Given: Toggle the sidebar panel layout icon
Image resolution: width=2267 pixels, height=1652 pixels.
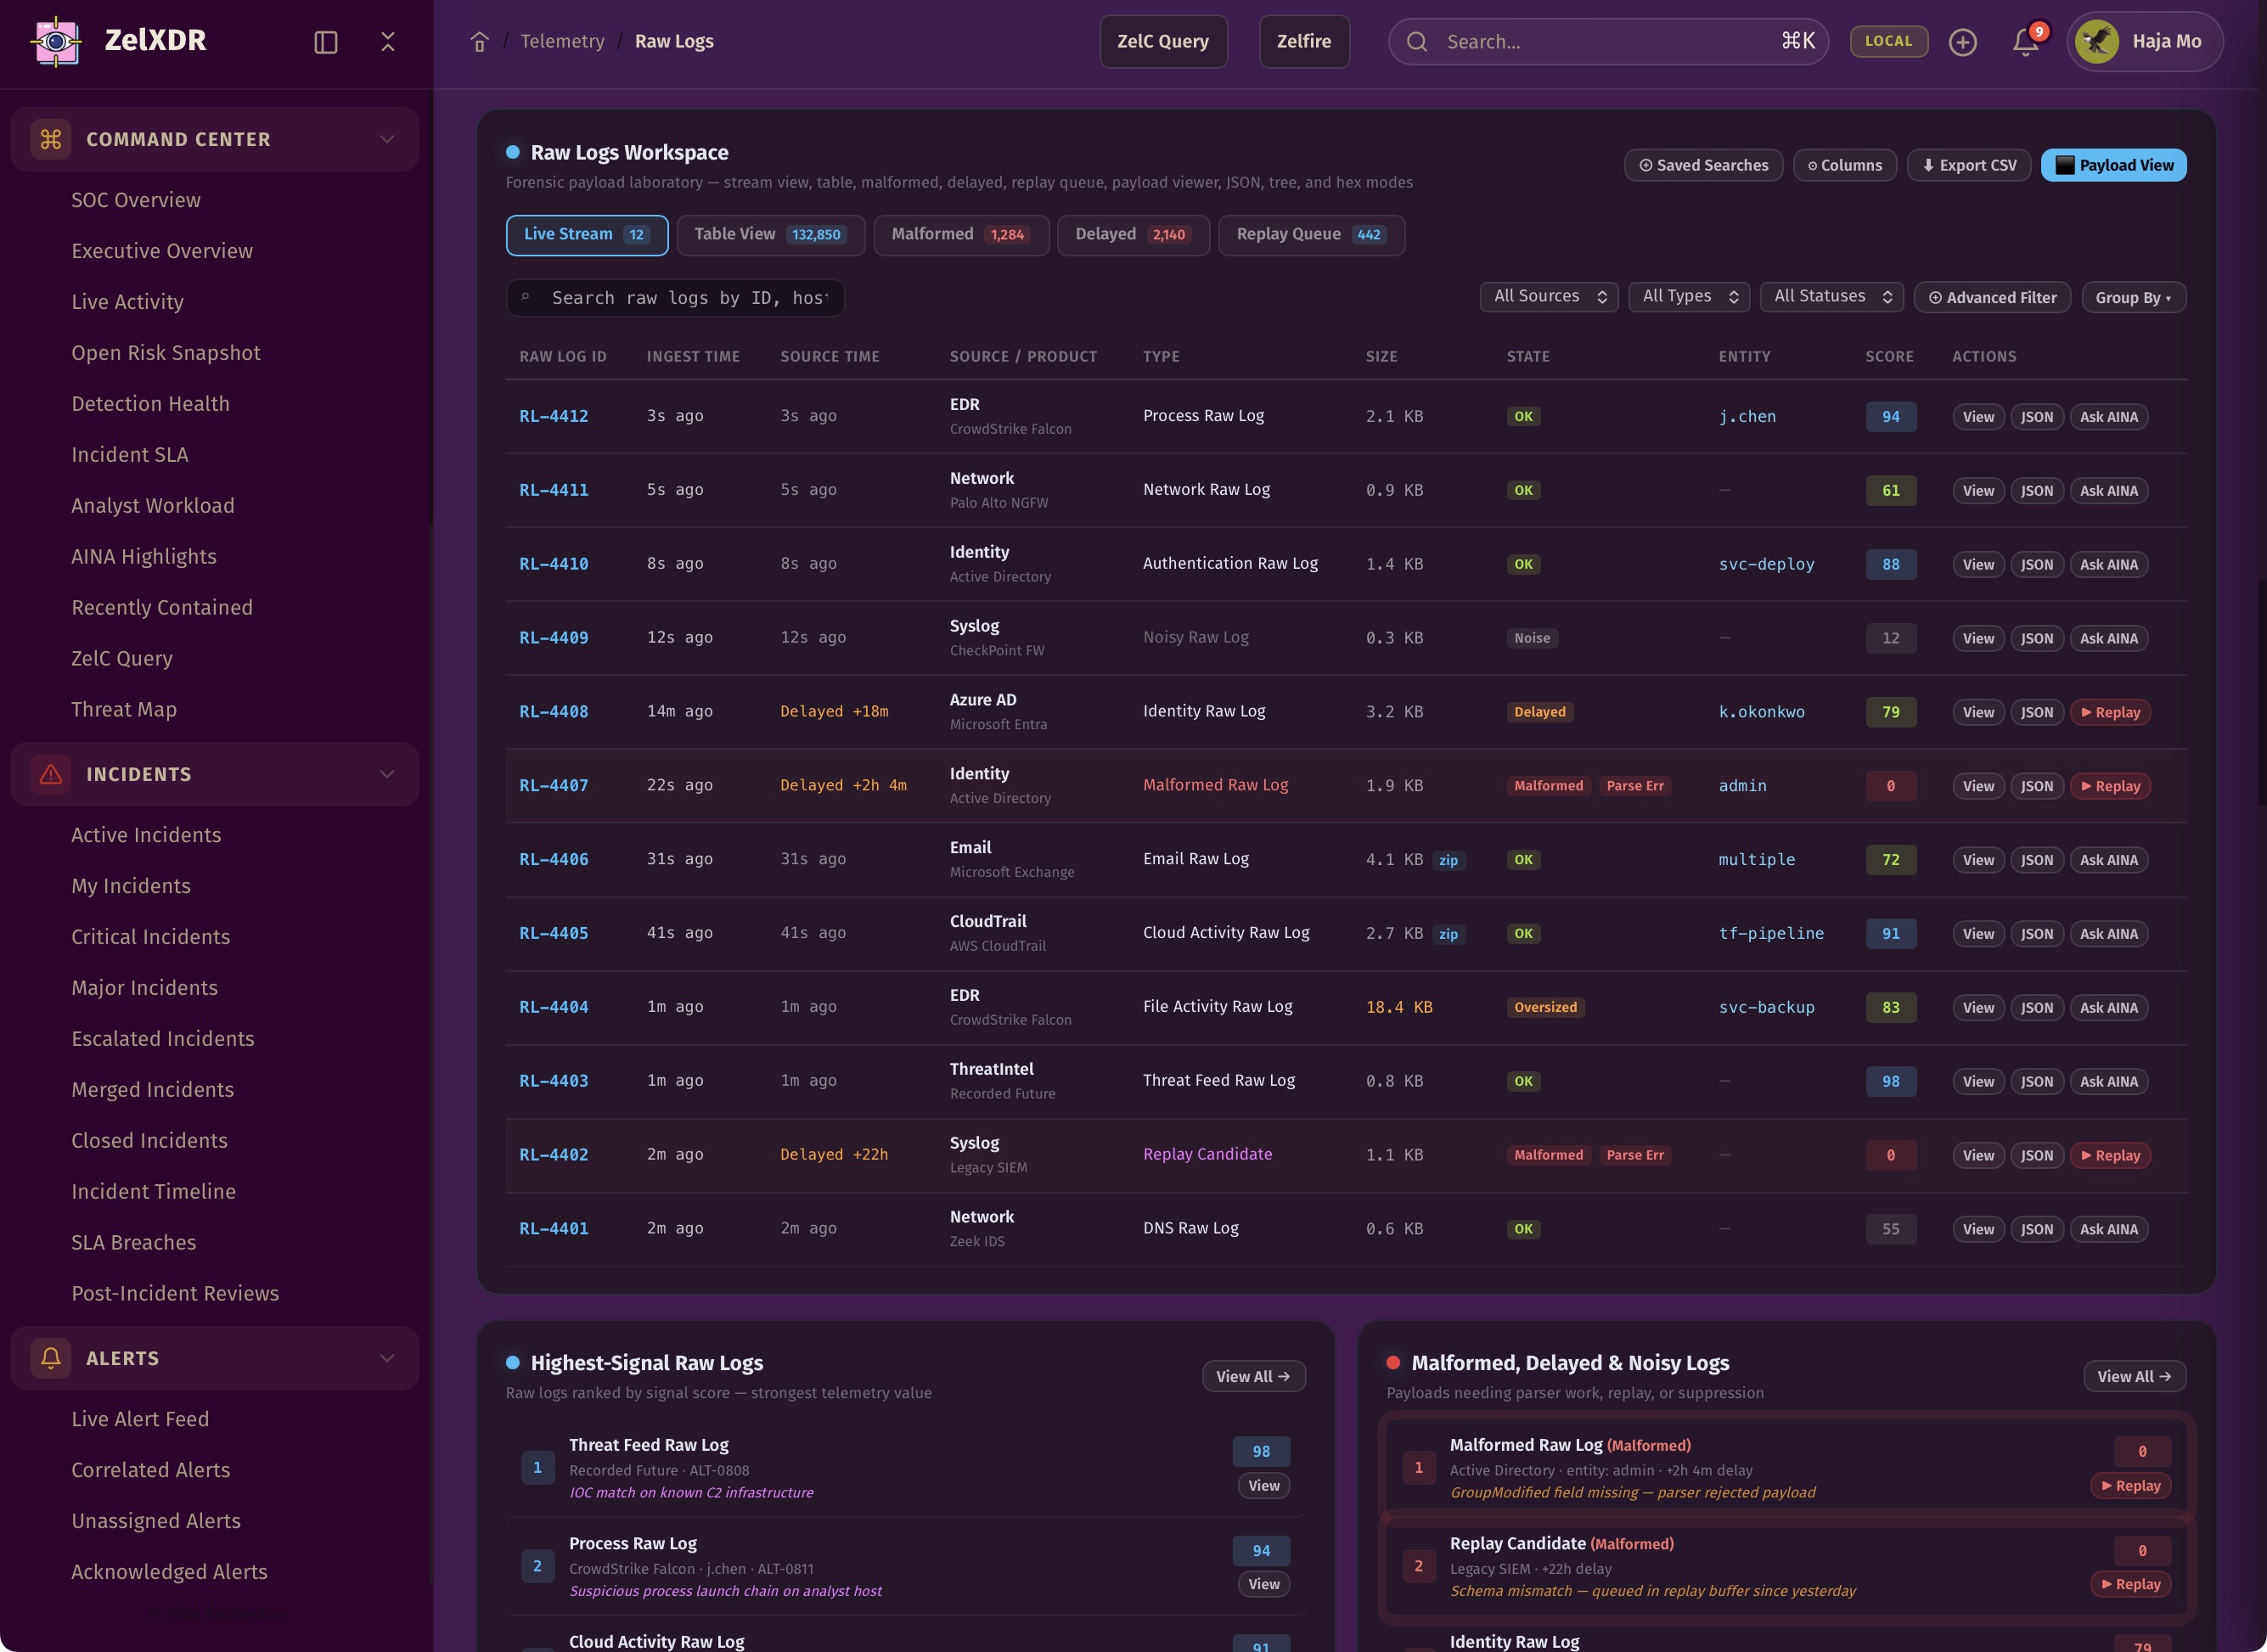Looking at the screenshot, I should pos(325,42).
